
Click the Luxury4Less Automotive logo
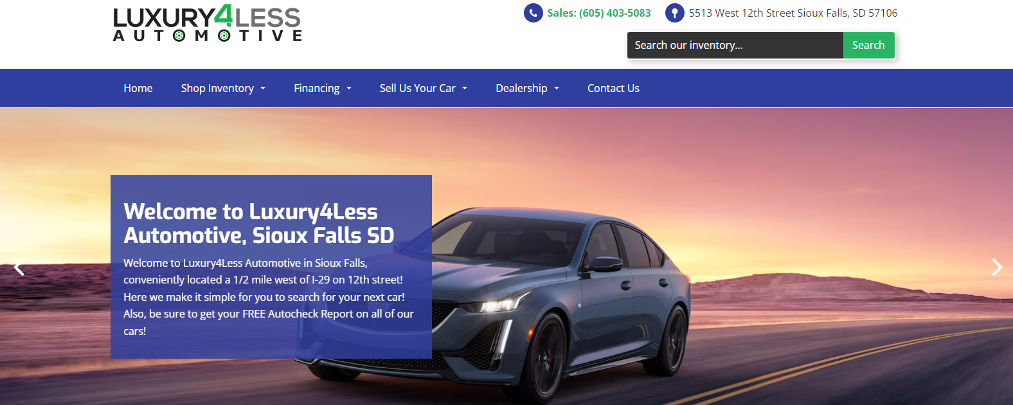[208, 24]
